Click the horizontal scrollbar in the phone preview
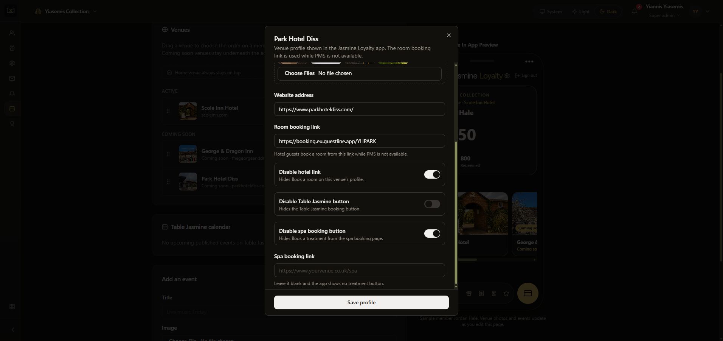This screenshot has width=723, height=341. [467, 260]
